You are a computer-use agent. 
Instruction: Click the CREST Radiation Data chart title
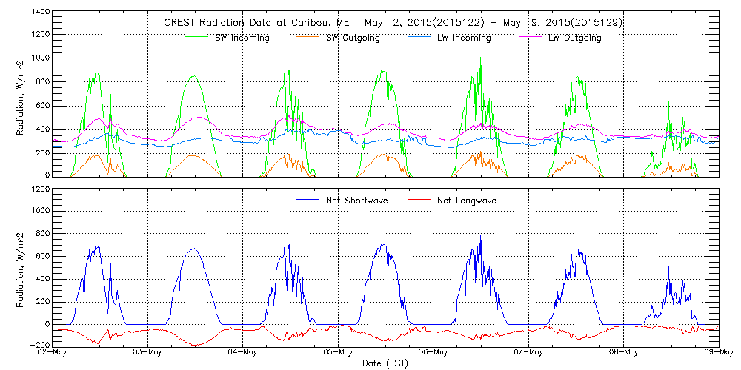[x=393, y=23]
